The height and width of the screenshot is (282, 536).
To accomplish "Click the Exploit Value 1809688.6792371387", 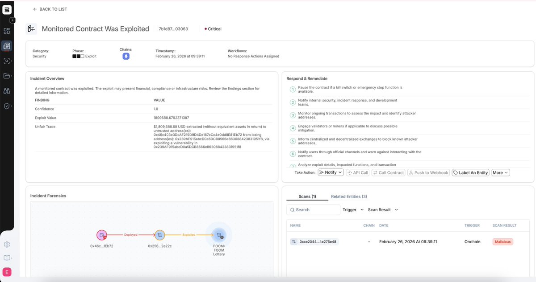I will (x=171, y=118).
